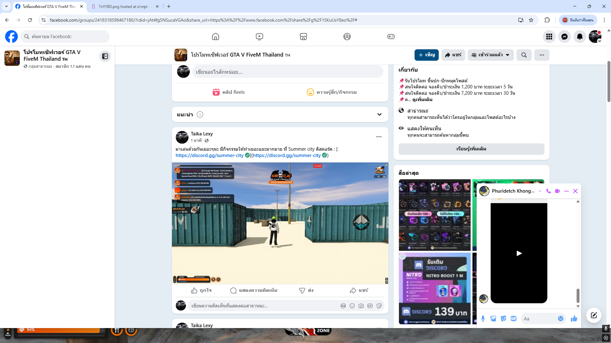Open the post's three-dot options menu
The width and height of the screenshot is (611, 343).
tap(379, 137)
